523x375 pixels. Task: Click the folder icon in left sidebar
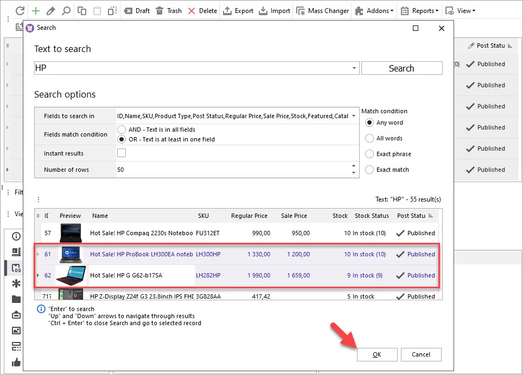16,300
